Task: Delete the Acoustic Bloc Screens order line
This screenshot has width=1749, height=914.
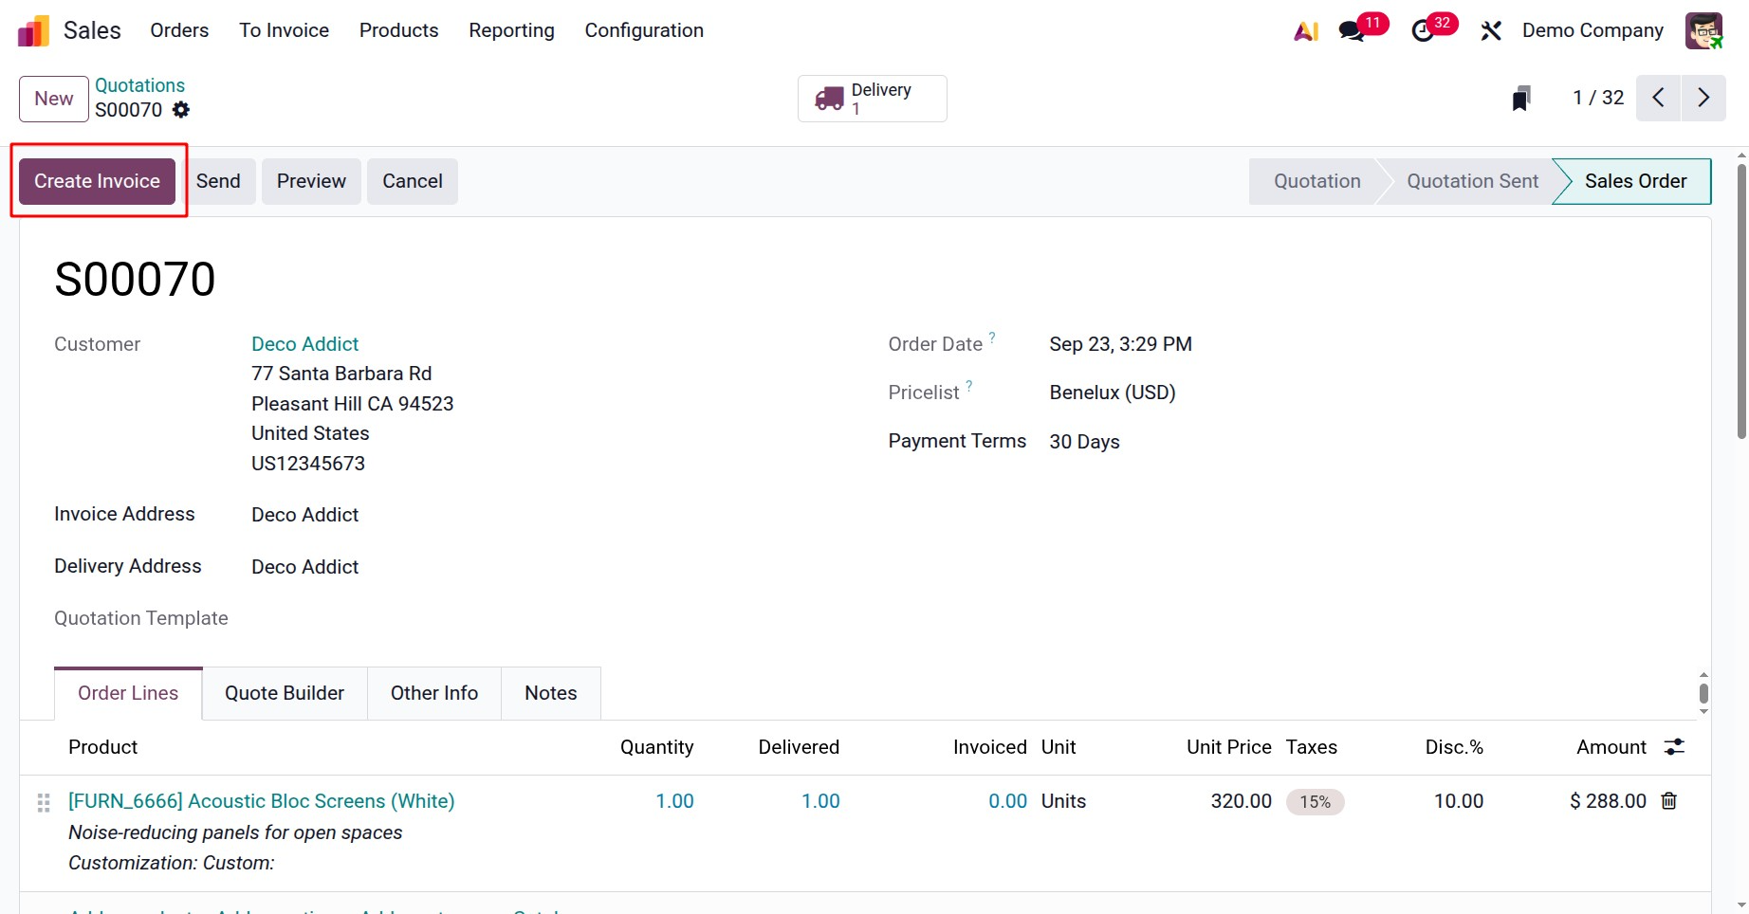Action: coord(1669,801)
